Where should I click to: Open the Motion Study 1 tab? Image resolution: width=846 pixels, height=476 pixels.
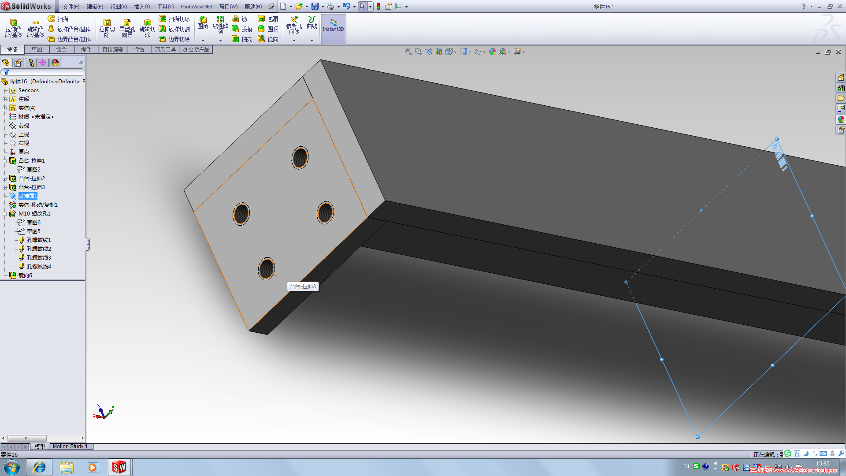[x=70, y=446]
